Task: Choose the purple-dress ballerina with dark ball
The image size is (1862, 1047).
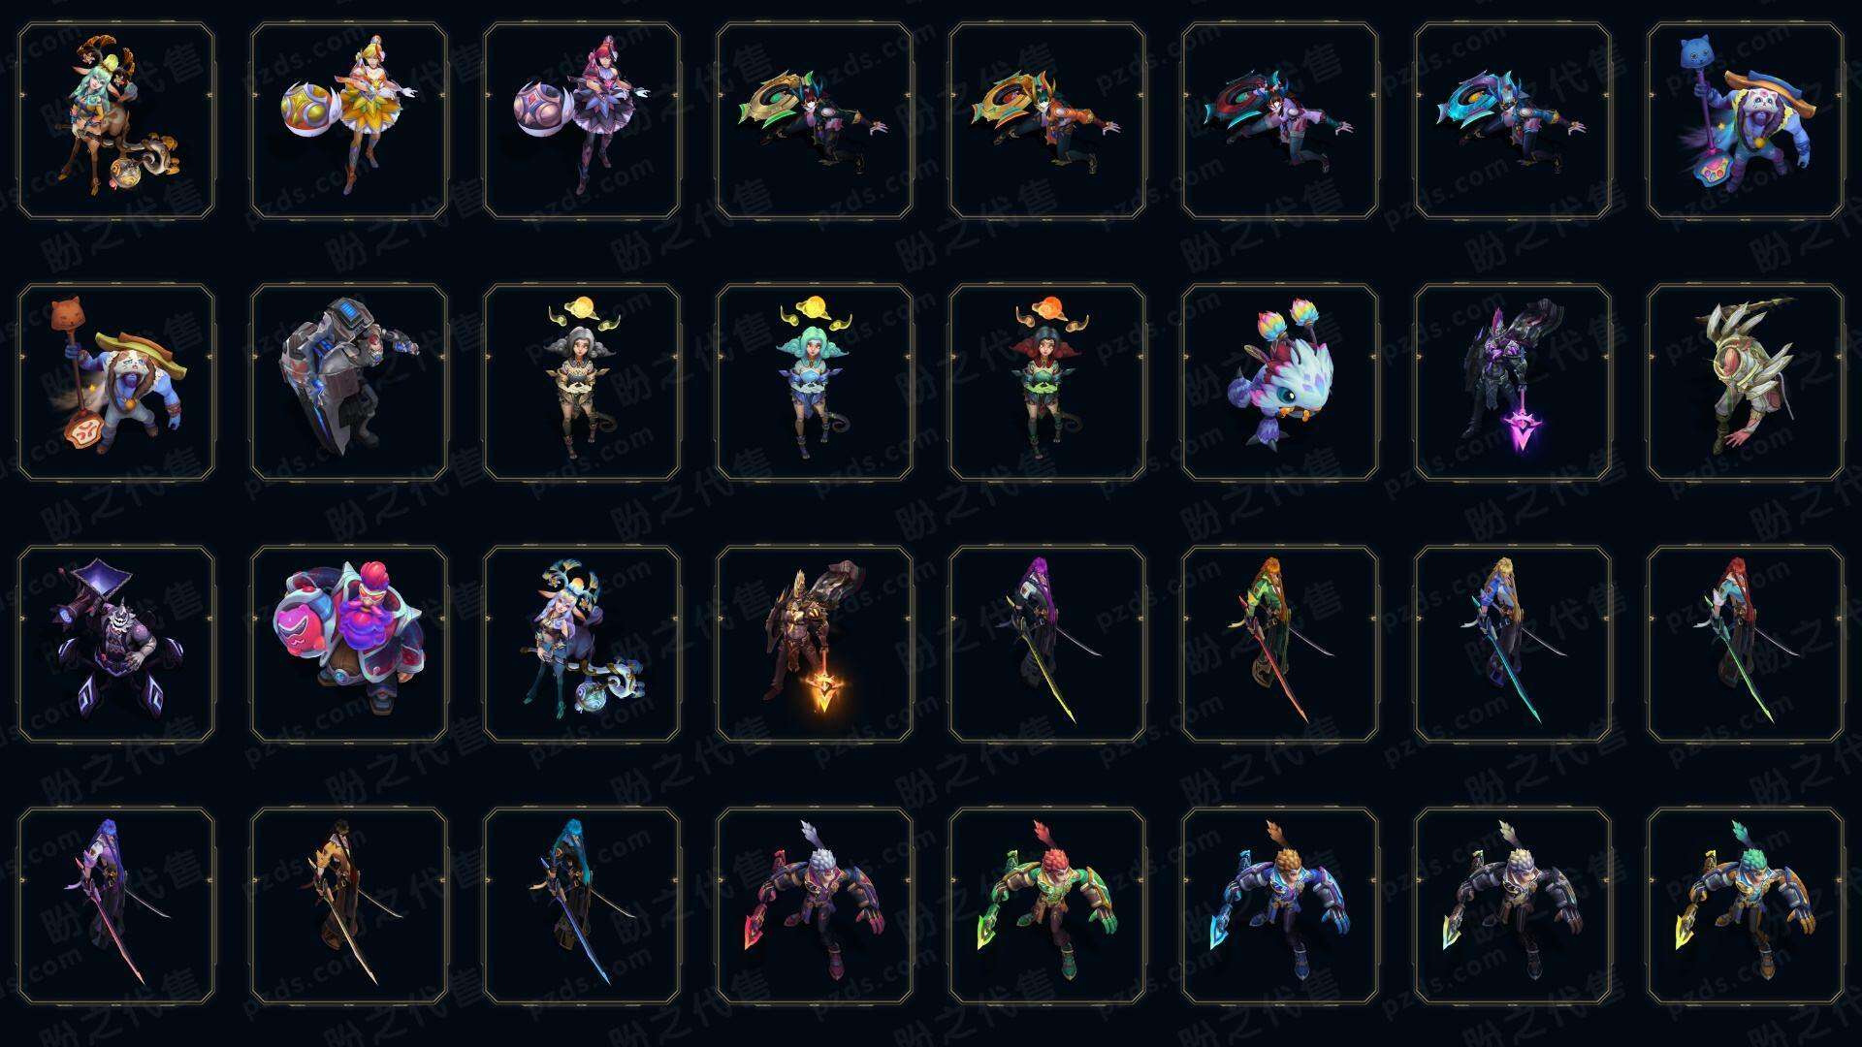Action: (582, 121)
